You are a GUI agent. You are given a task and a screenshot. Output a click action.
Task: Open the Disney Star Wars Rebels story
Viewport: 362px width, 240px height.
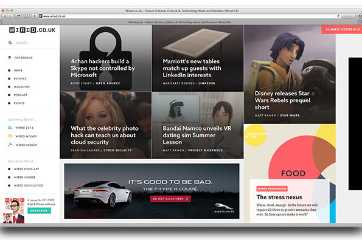pos(282,100)
